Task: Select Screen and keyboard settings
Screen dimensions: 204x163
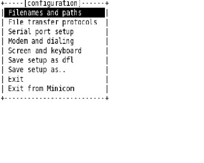Action: [x=45, y=51]
